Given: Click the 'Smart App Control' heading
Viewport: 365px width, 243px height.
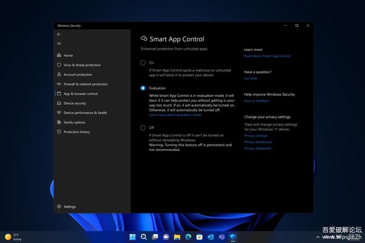Looking at the screenshot, I should (177, 39).
